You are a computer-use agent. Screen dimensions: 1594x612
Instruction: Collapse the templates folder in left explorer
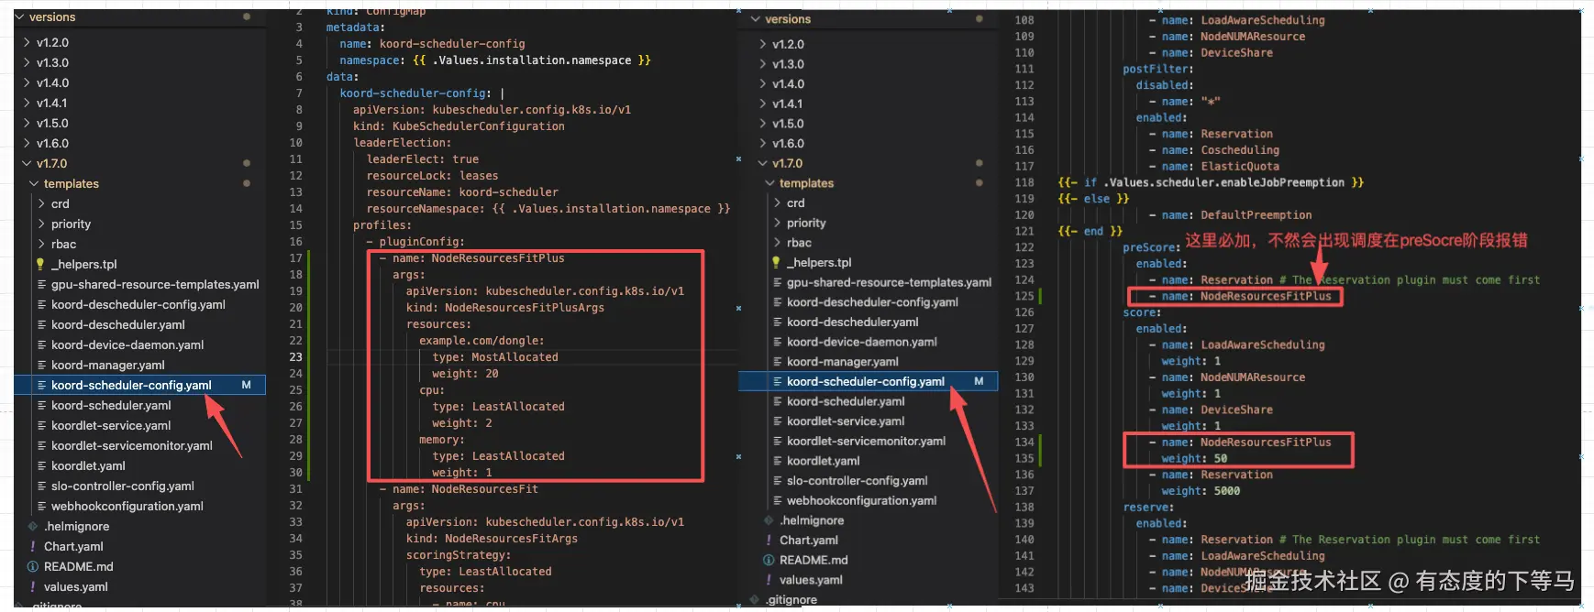point(35,183)
